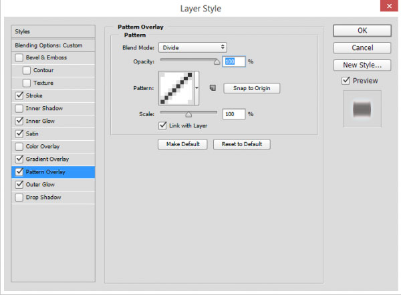The height and width of the screenshot is (295, 401).
Task: Close the Layer Style dialog
Action: [x=389, y=6]
